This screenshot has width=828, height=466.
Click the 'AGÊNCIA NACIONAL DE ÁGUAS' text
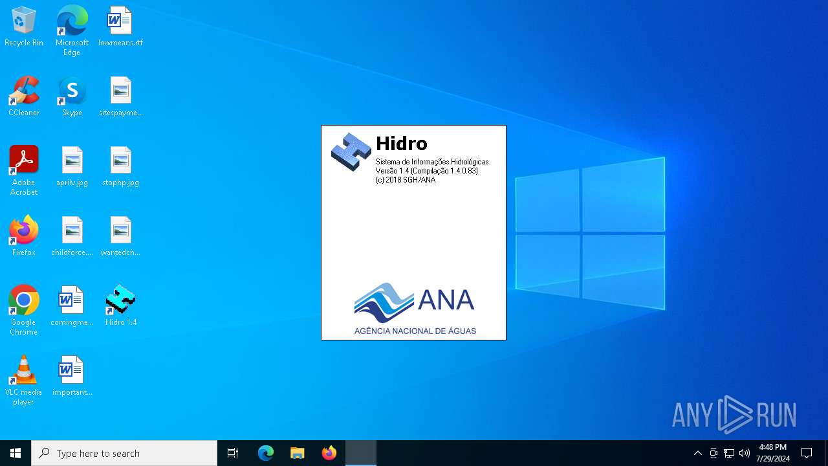click(x=415, y=331)
